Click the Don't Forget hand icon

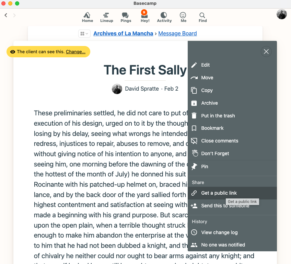tap(195, 153)
